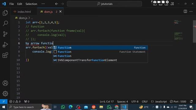Open the Search view in the activity bar

point(5,23)
